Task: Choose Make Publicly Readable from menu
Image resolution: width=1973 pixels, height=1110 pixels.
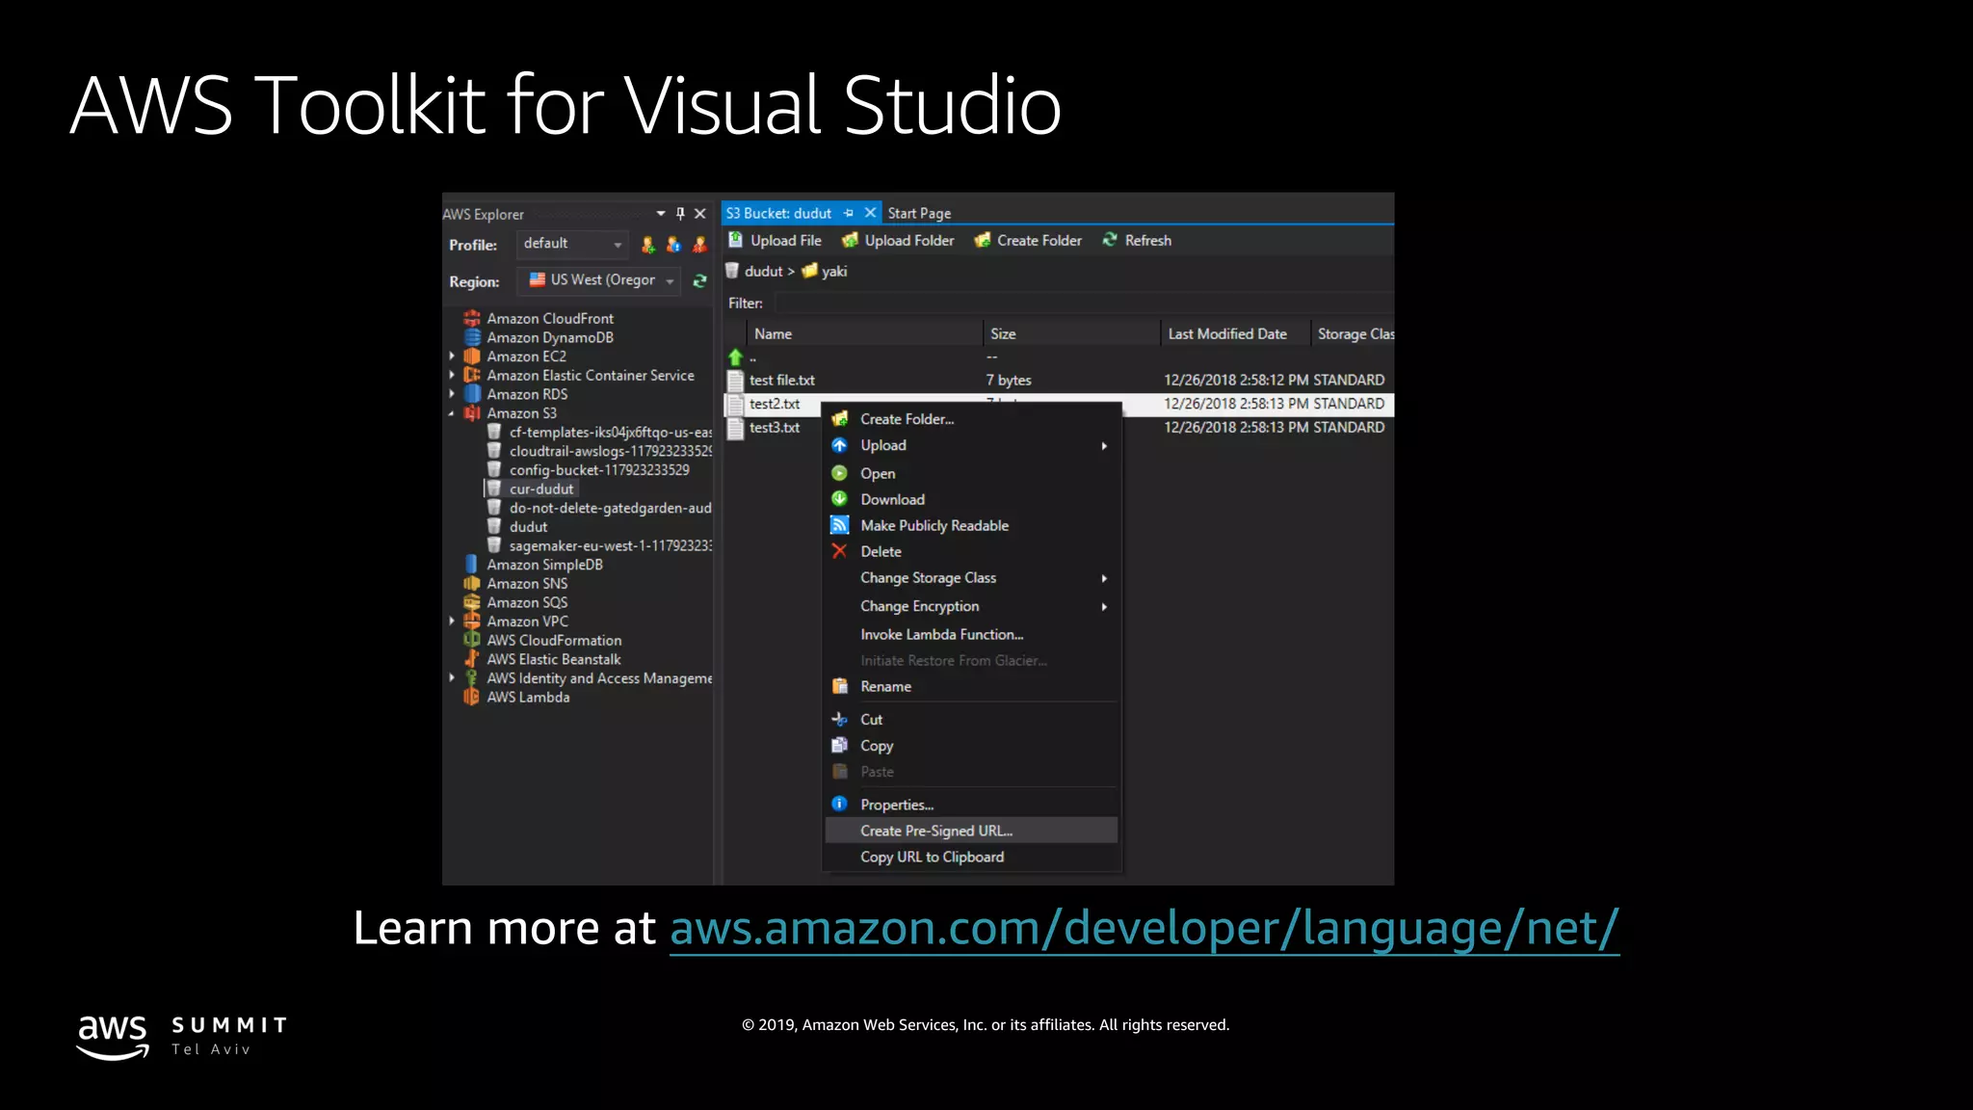Action: point(972,525)
